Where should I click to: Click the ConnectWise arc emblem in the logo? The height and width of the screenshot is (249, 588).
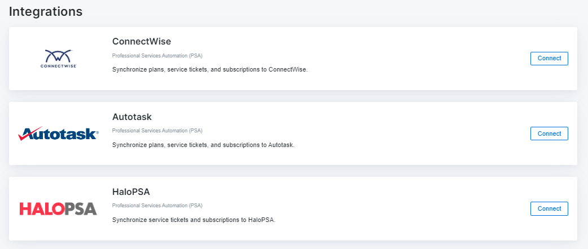(58, 55)
